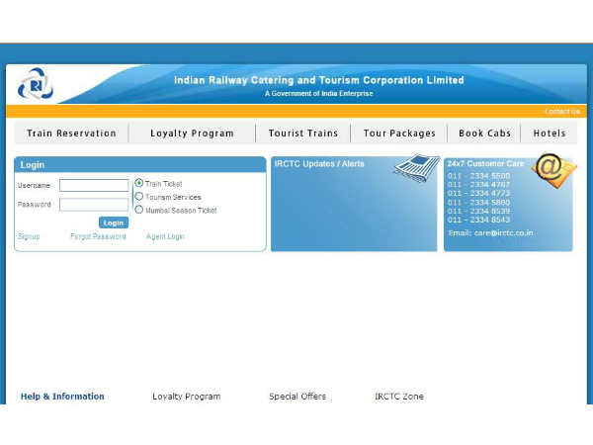Click the email envelope icon in Customer Care
The height and width of the screenshot is (445, 593).
tap(553, 170)
